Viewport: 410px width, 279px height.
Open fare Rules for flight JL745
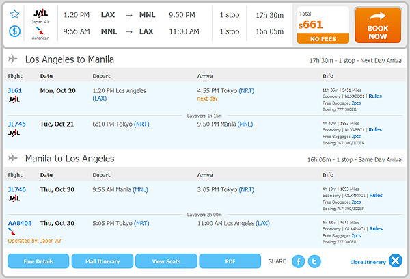tap(375, 129)
